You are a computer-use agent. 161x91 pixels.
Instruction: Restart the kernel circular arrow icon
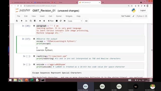(x=61, y=21)
